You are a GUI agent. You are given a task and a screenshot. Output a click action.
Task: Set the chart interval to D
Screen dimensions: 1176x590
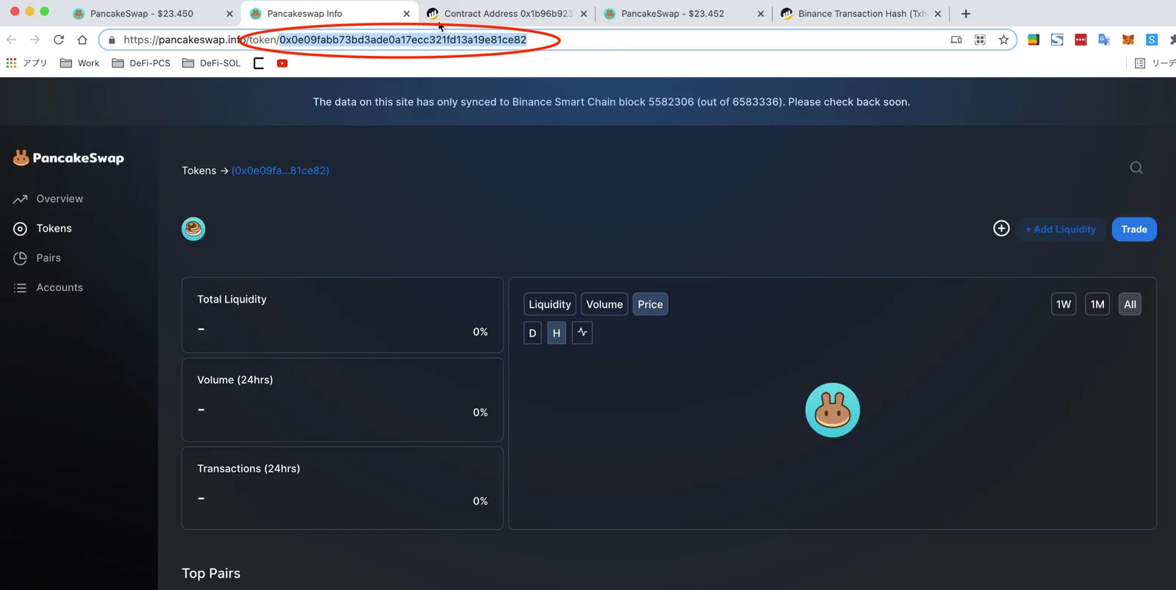[533, 333]
